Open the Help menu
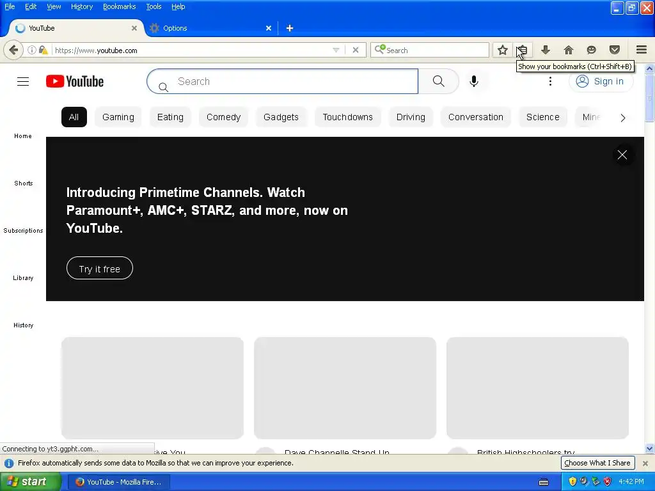The image size is (655, 491). (178, 6)
